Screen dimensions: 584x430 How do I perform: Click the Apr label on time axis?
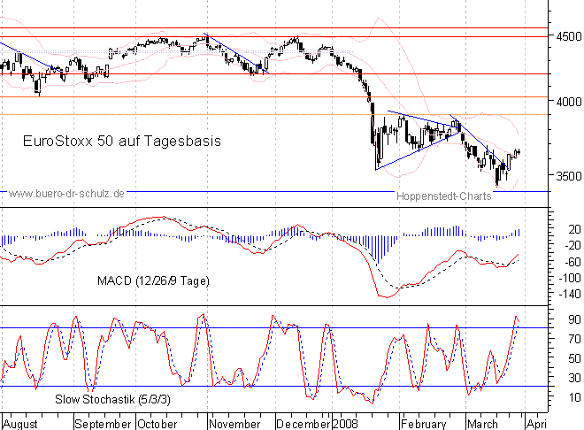tap(542, 422)
